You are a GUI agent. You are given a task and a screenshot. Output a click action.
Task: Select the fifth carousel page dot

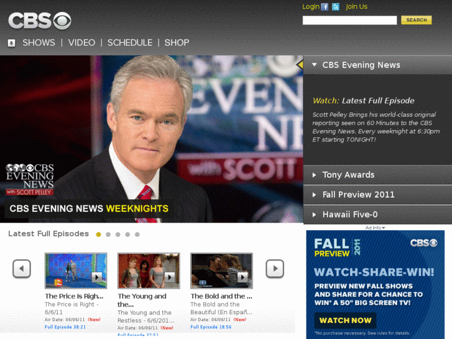point(137,235)
